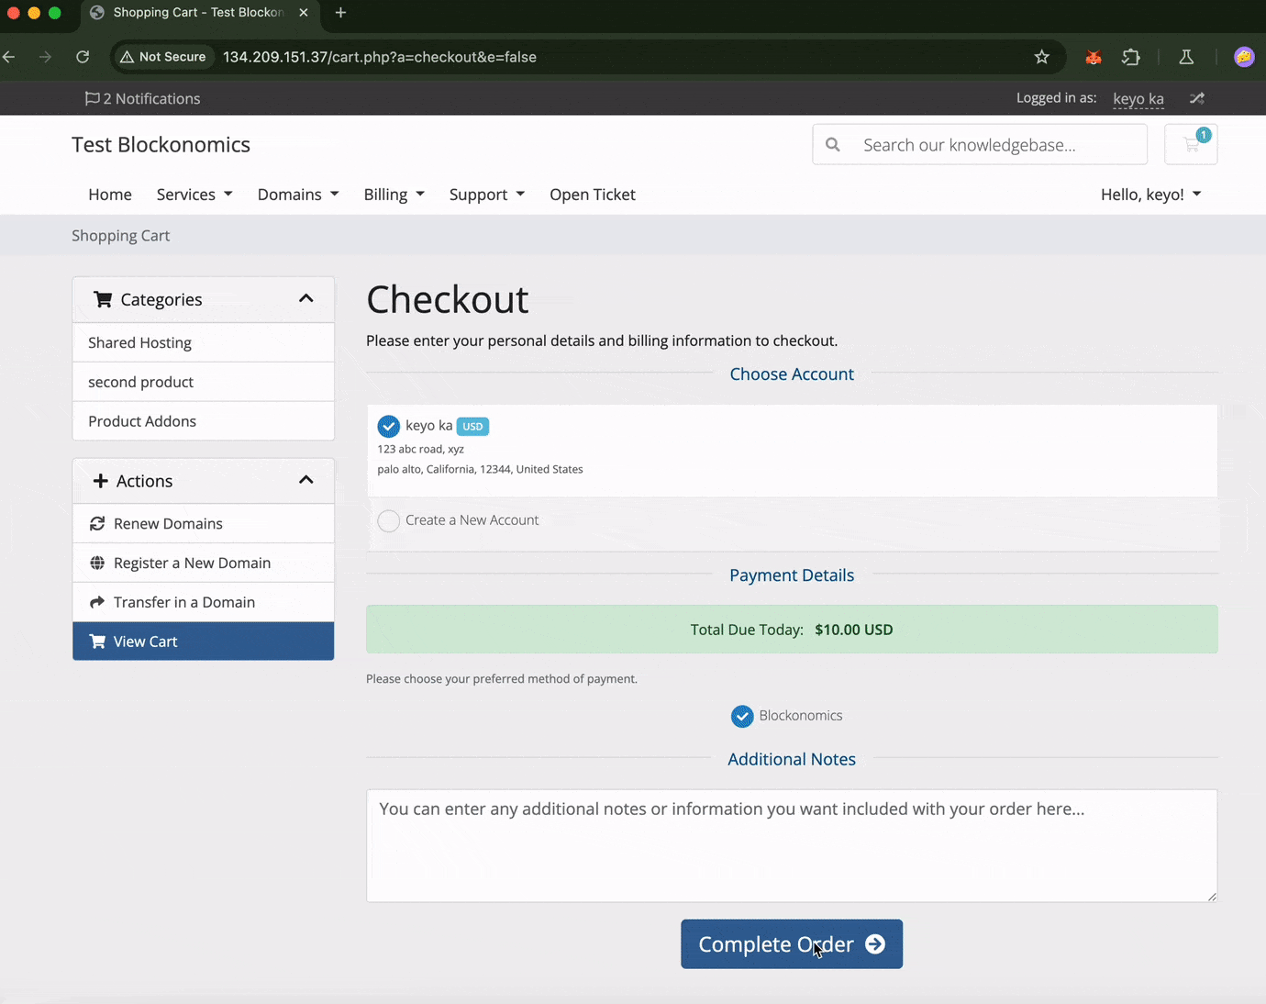Viewport: 1266px width, 1004px height.
Task: Click the Transfer in a Domain arrow icon
Action: click(x=97, y=602)
